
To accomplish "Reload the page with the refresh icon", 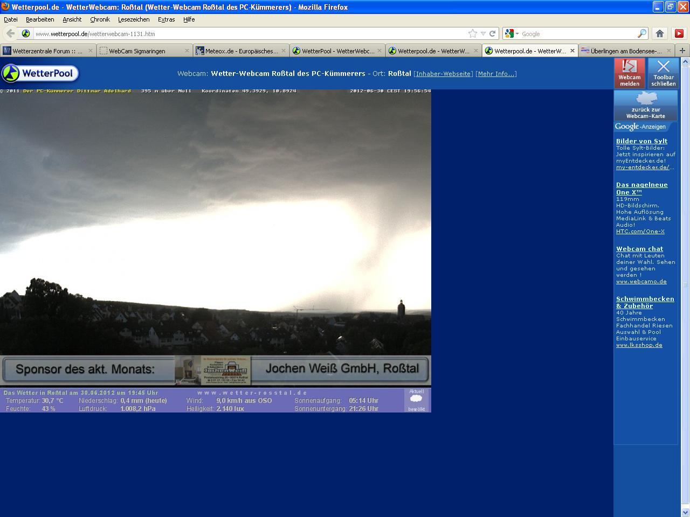I will point(492,33).
